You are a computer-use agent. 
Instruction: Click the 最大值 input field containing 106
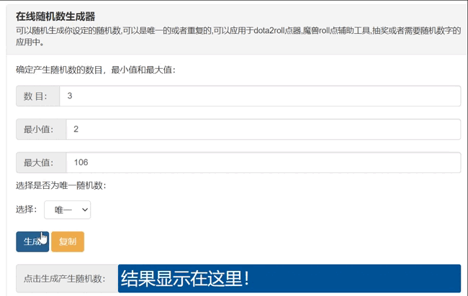[x=264, y=162]
